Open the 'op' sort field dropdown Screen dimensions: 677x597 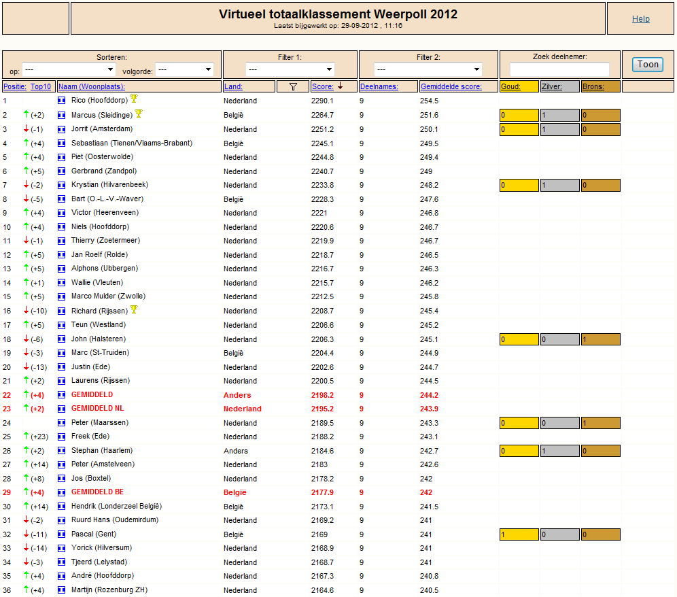pos(69,69)
